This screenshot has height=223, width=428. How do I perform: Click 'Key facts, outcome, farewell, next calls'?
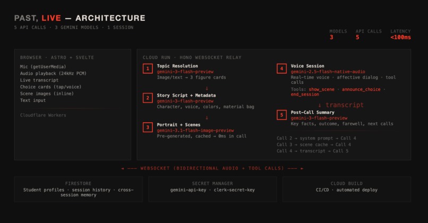coord(342,124)
